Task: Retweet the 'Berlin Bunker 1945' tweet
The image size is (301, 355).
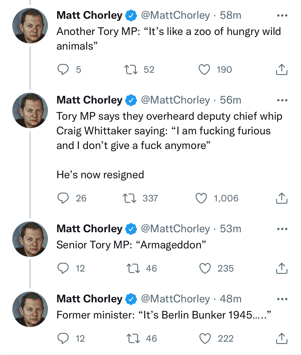Action: (133, 339)
